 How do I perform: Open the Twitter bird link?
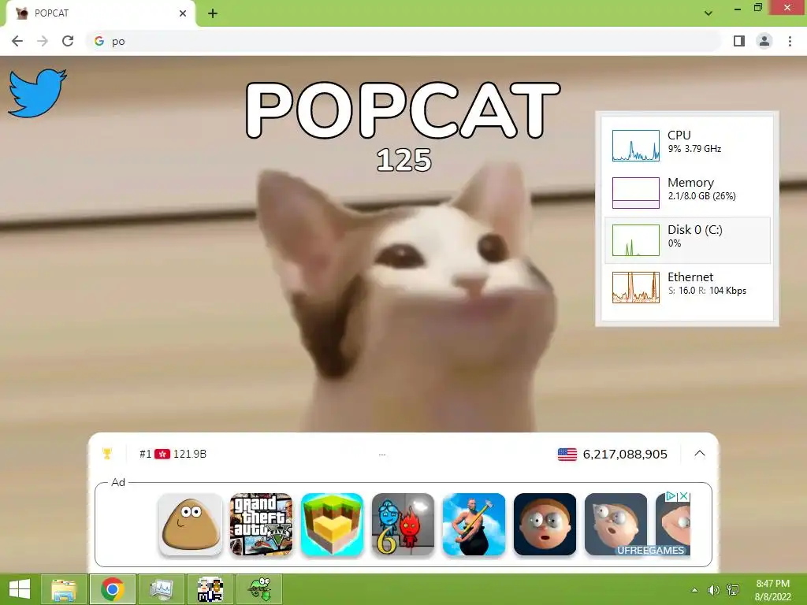(37, 93)
